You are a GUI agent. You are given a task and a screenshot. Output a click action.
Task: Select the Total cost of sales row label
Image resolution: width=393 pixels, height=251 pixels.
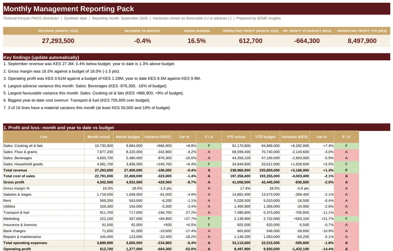[19, 176]
